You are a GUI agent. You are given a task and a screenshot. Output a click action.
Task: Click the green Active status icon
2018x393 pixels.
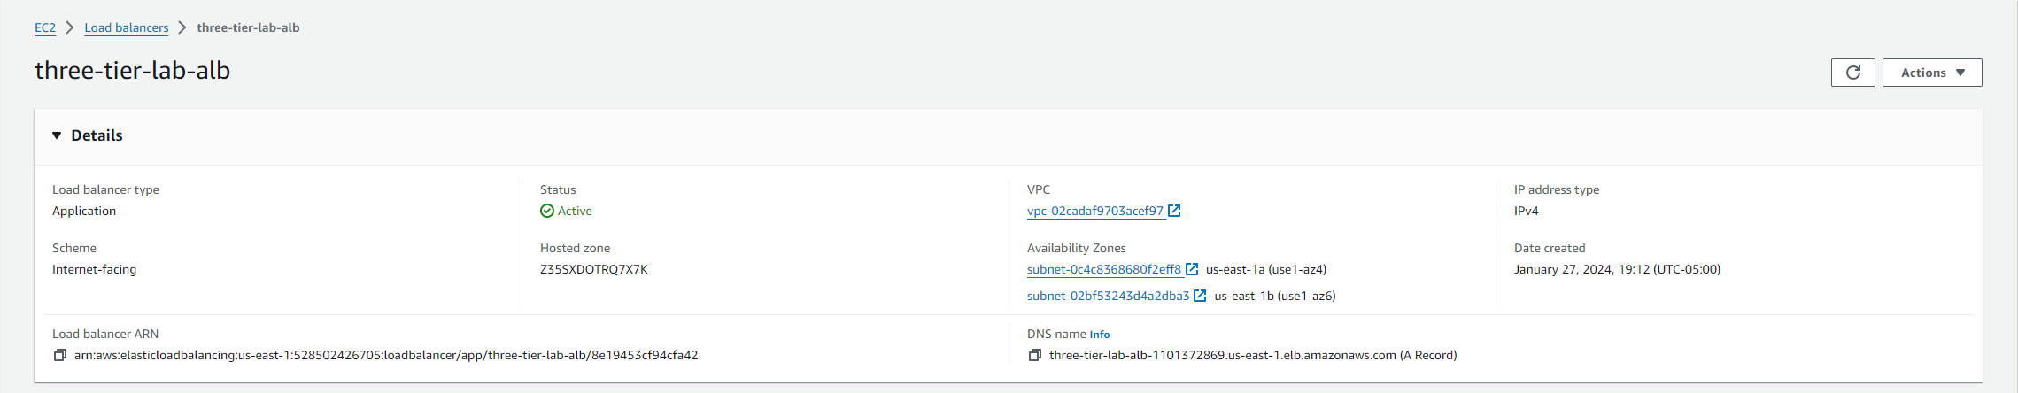[x=547, y=211]
